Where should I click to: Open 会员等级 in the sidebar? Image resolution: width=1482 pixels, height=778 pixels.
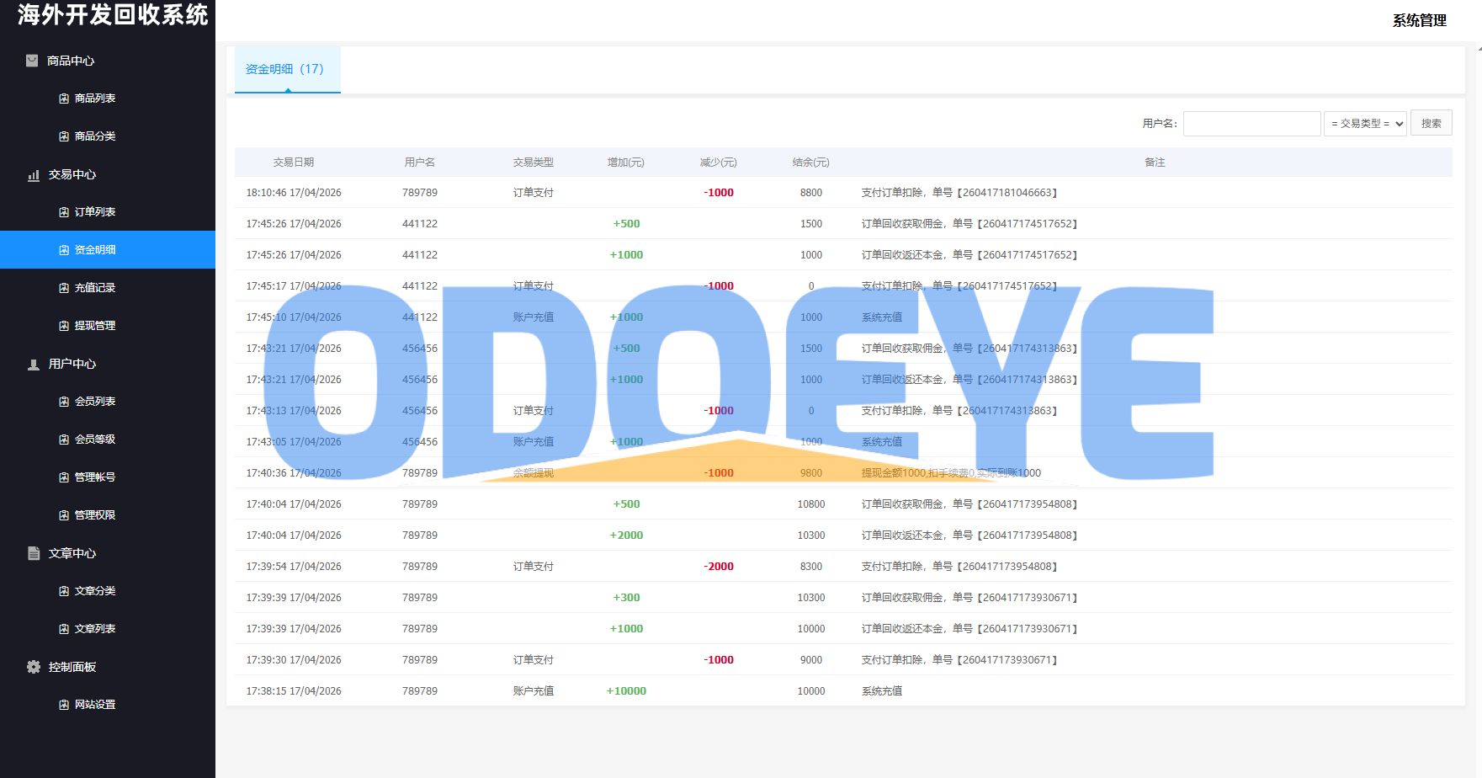[95, 440]
